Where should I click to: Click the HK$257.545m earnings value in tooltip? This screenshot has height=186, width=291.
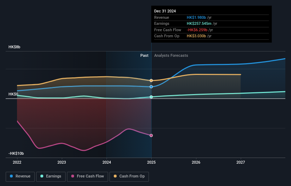point(199,23)
